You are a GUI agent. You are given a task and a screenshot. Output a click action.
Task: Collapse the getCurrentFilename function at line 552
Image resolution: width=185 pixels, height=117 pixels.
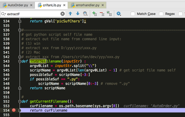(x=20, y=102)
